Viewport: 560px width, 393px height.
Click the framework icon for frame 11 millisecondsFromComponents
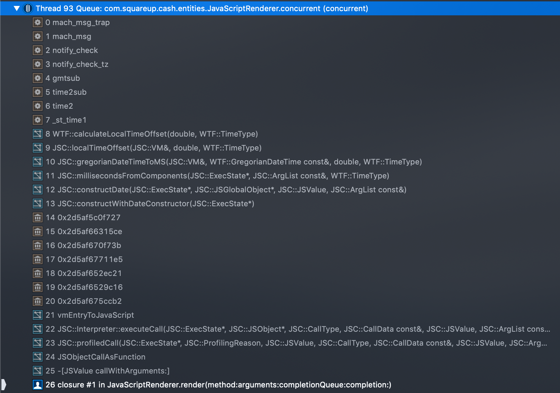38,176
